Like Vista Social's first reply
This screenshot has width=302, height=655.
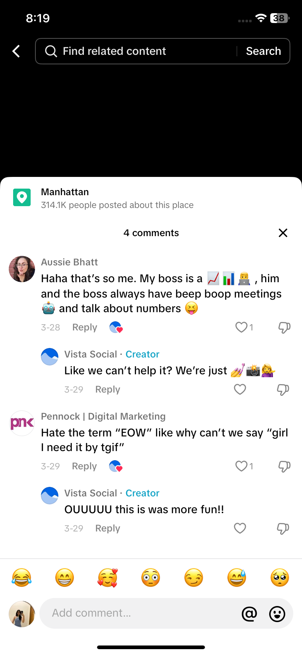(x=240, y=389)
